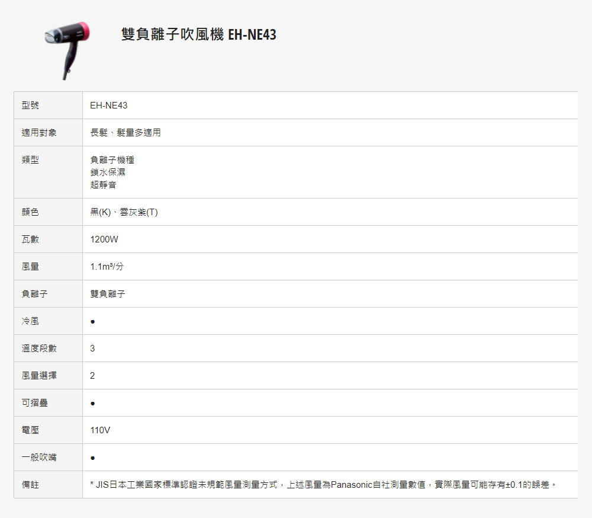Click the 一般吹嘴 row label
This screenshot has height=518, width=592.
point(39,457)
